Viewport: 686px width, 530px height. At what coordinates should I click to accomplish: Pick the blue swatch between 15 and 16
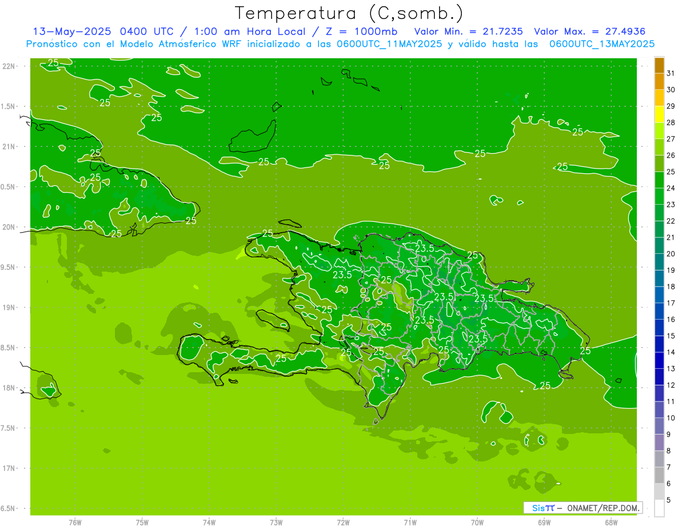659,328
